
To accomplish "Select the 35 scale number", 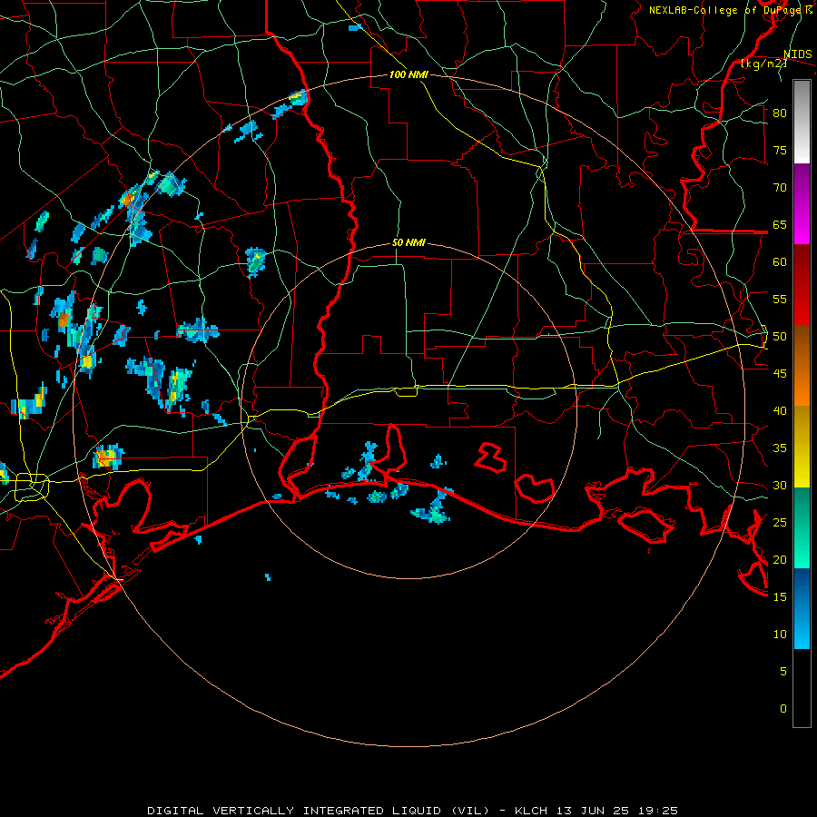I will tap(780, 448).
